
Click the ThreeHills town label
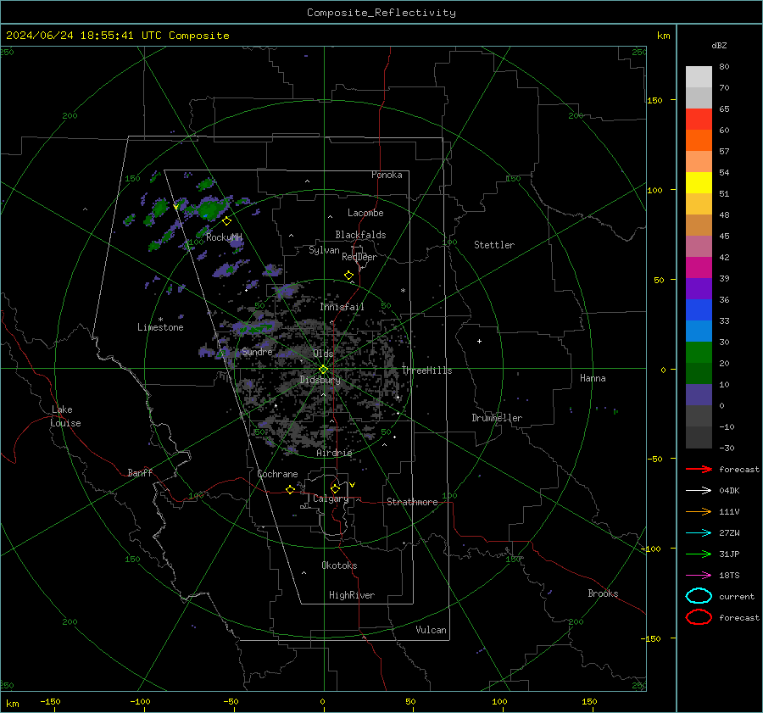[426, 370]
